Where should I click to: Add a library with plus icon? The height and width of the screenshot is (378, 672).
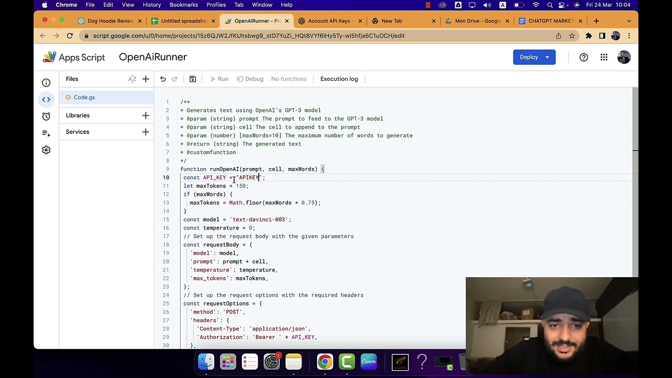(146, 115)
